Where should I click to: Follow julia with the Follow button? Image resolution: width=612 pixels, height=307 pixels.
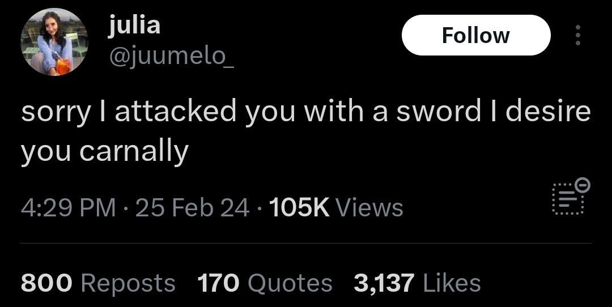[x=476, y=35]
